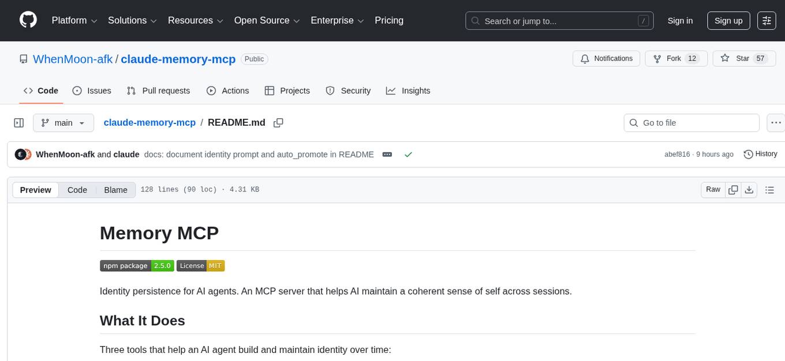Expand the commit message ellipsis
This screenshot has width=785, height=361.
[387, 155]
